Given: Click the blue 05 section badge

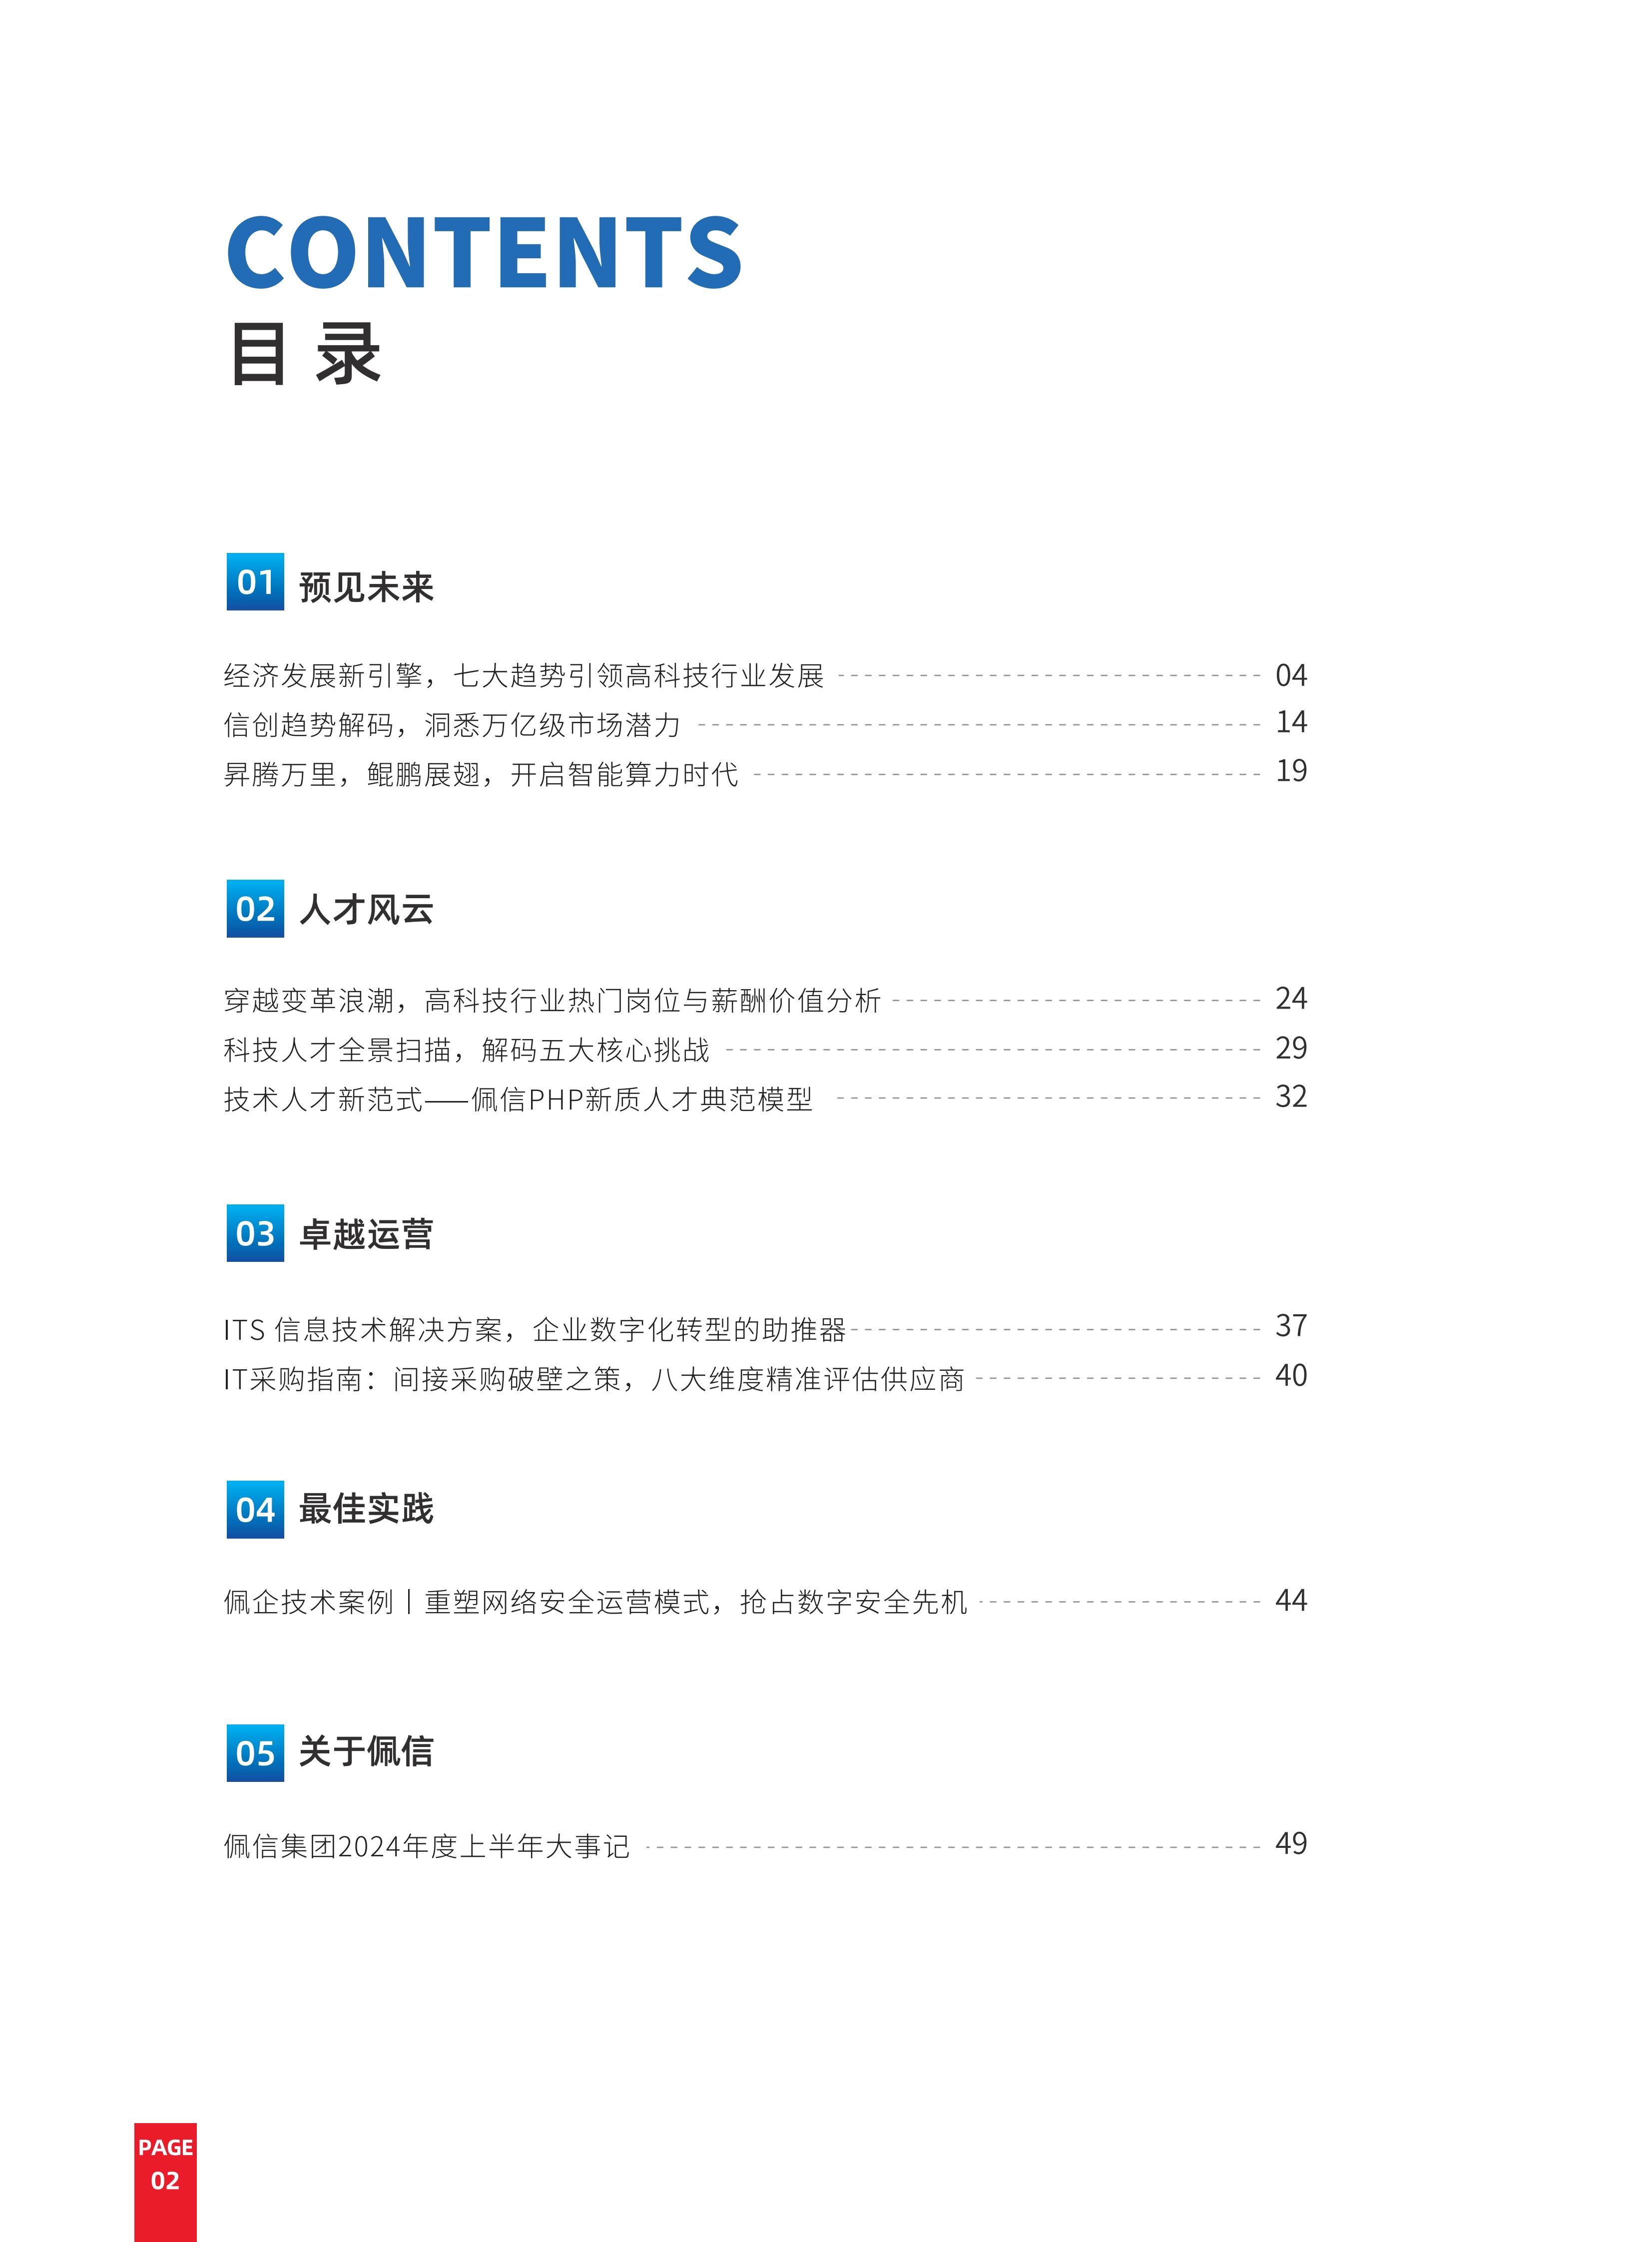Looking at the screenshot, I should 255,1753.
